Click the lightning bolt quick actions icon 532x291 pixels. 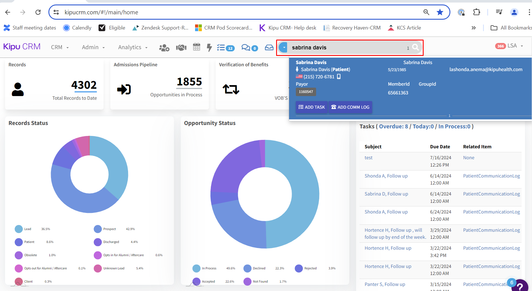tap(209, 47)
